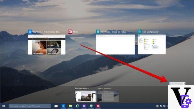
Task: Focus the Pesquisar na Web e no Windows box
Action: click(30, 106)
